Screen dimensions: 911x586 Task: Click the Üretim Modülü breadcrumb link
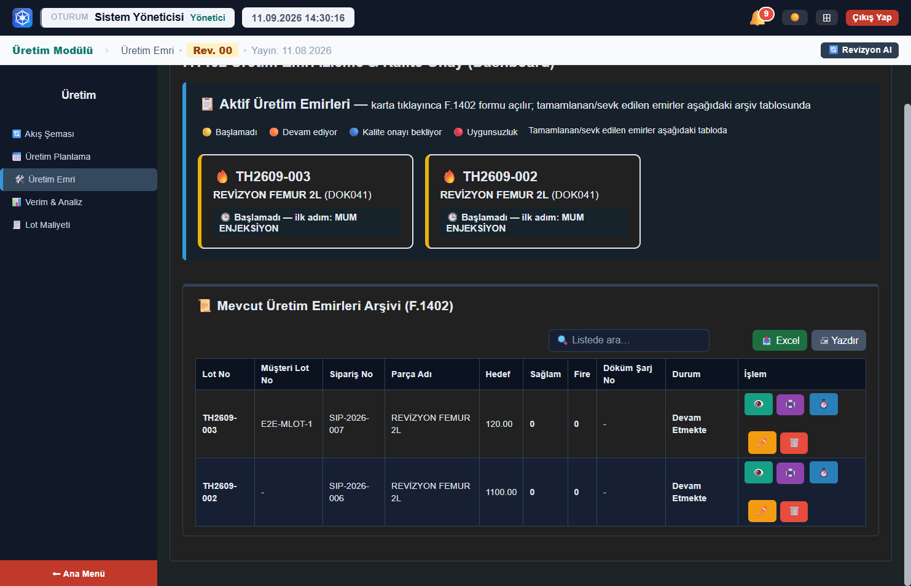(53, 50)
